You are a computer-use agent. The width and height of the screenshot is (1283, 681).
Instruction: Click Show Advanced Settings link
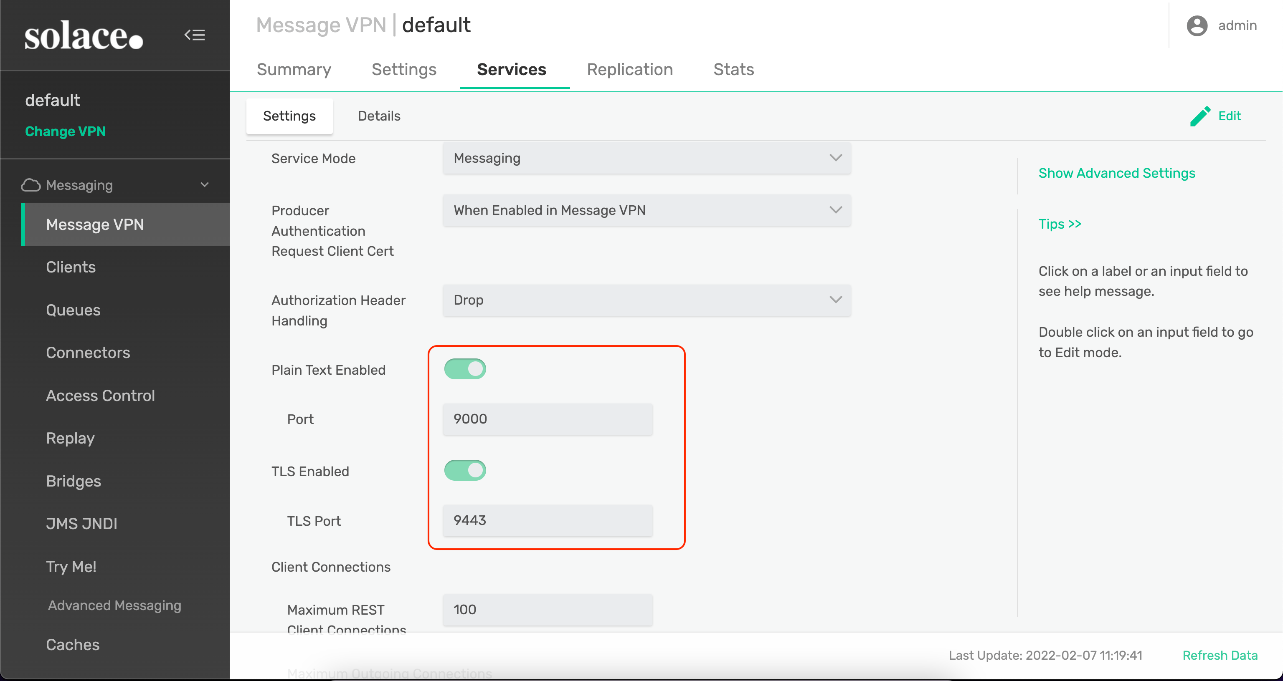coord(1116,173)
